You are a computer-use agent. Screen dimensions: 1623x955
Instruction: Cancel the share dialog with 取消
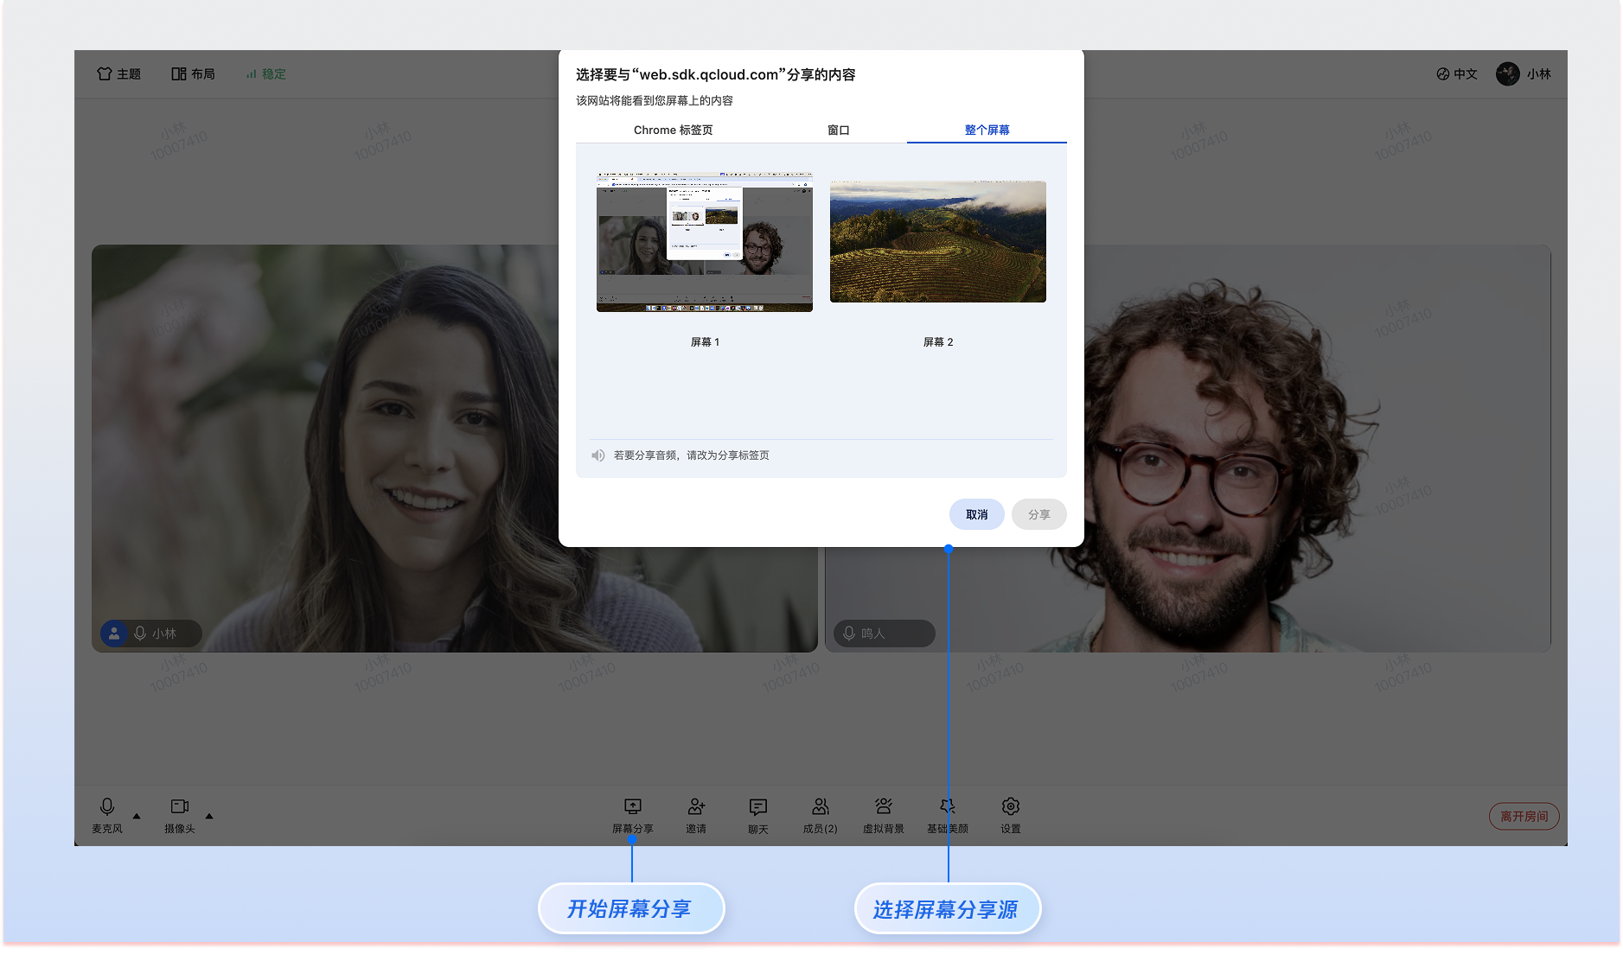tap(977, 515)
